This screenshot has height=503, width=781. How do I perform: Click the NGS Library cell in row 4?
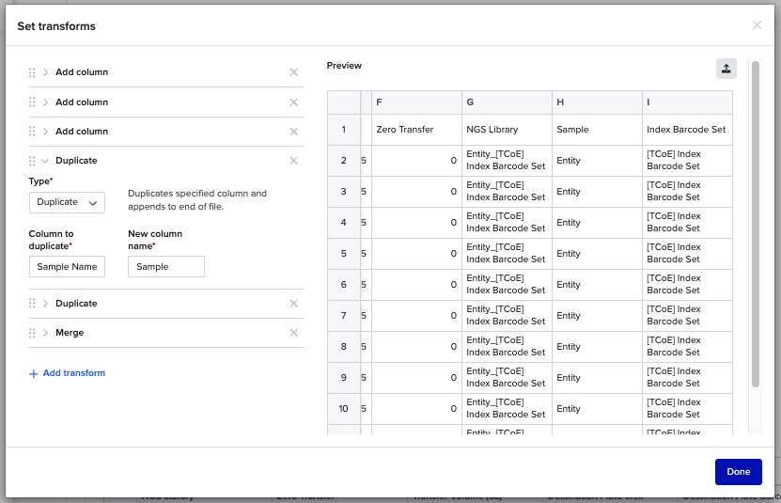507,222
